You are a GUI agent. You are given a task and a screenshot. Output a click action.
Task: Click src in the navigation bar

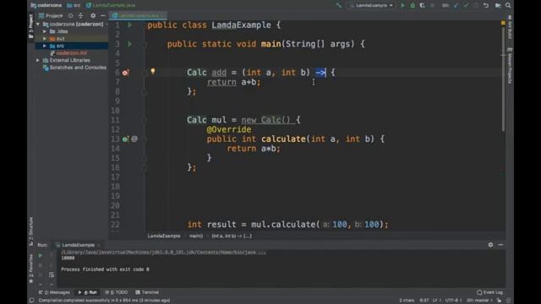tap(74, 5)
